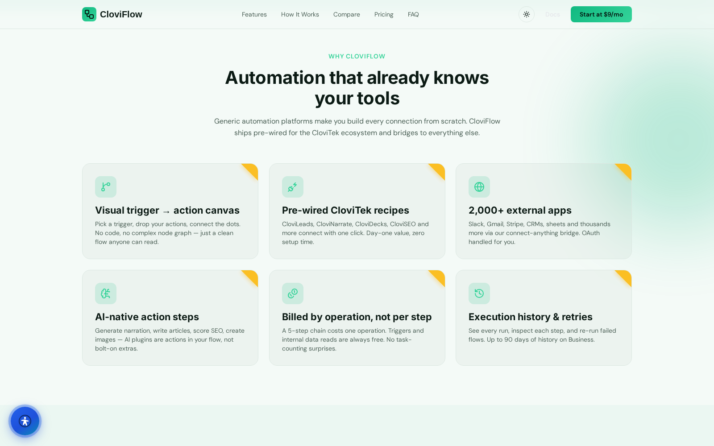Click the 'Pick a trigger, drop your actions' description
This screenshot has height=446, width=714.
[x=168, y=233]
